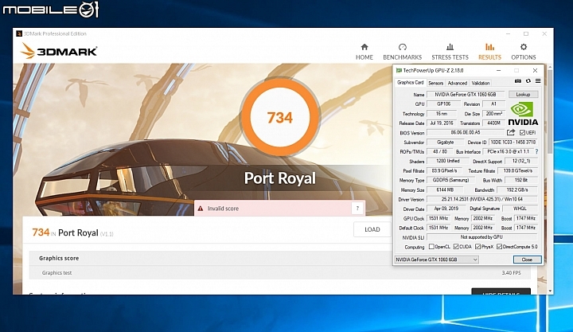Click the Release Date value 'Jul 19, 2016'
This screenshot has height=332, width=573.
(442, 123)
